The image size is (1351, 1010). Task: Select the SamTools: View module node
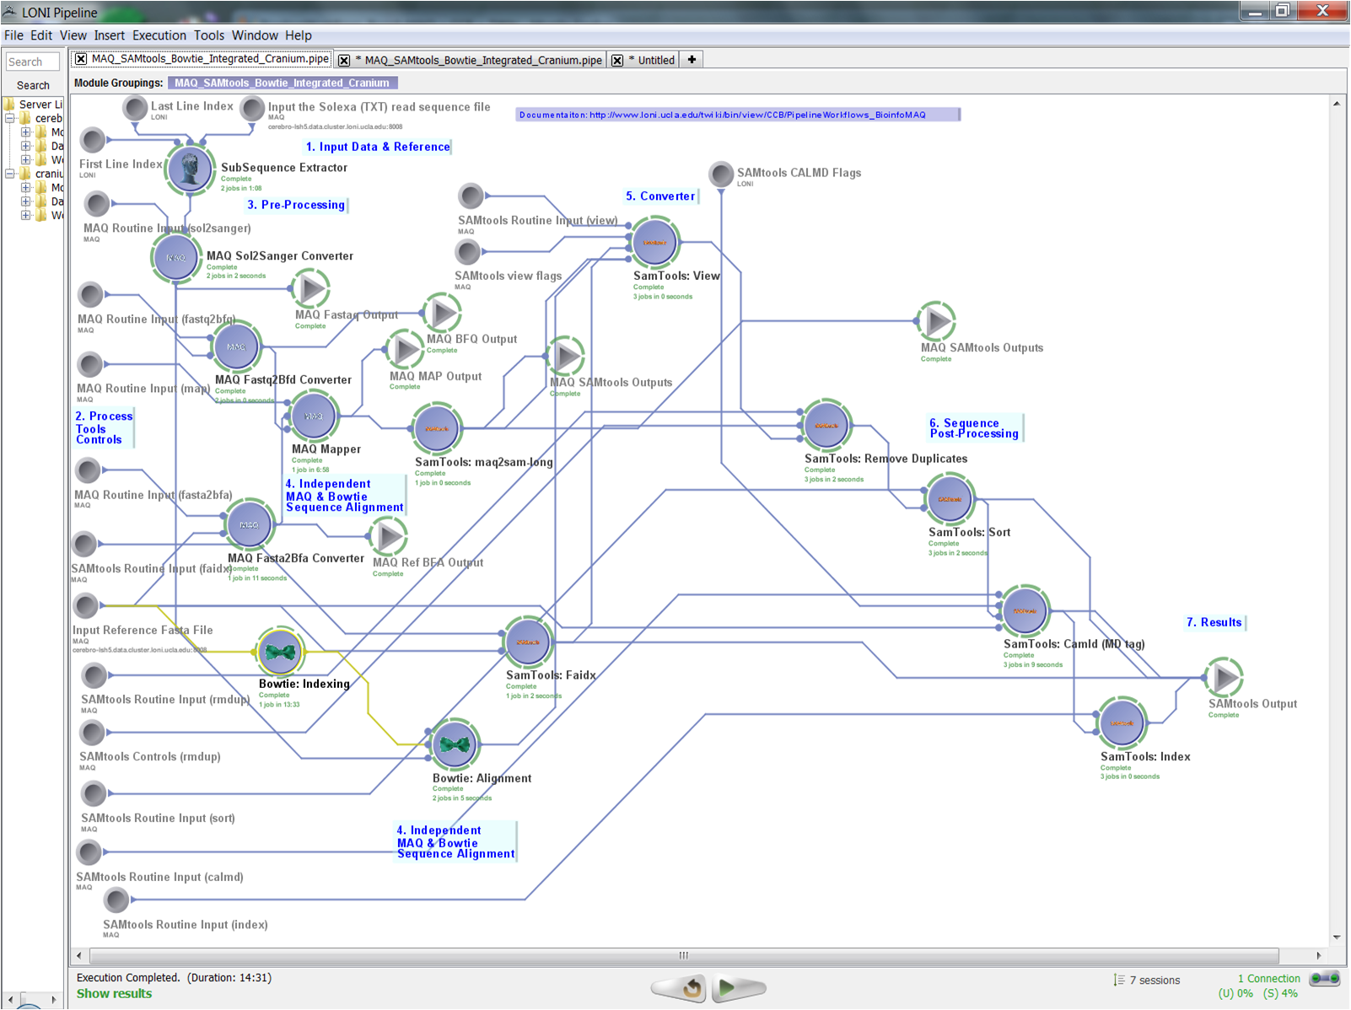click(x=654, y=243)
